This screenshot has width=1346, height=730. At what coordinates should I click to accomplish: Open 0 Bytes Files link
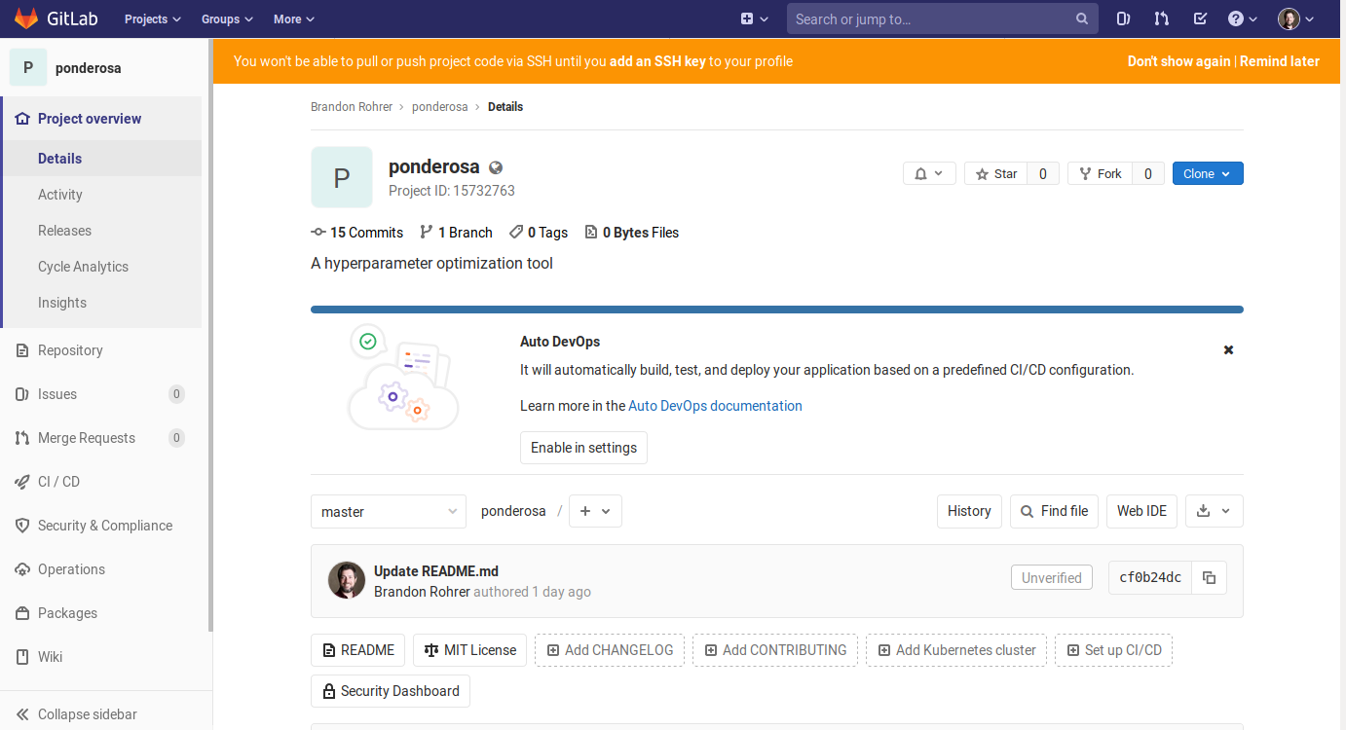pos(631,233)
